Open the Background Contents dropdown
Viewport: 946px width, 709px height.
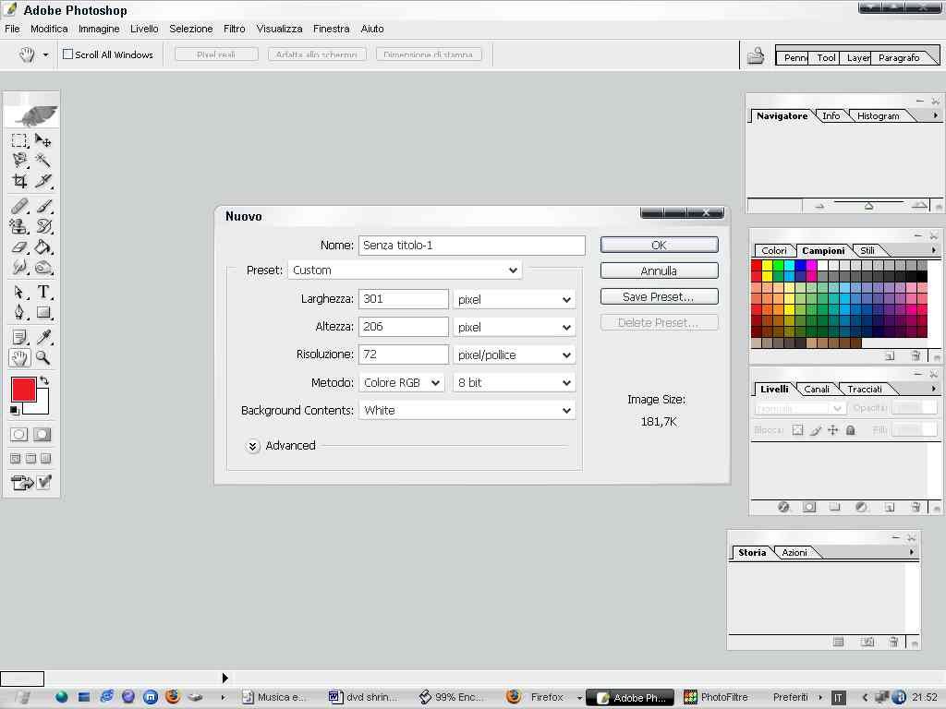(x=467, y=411)
